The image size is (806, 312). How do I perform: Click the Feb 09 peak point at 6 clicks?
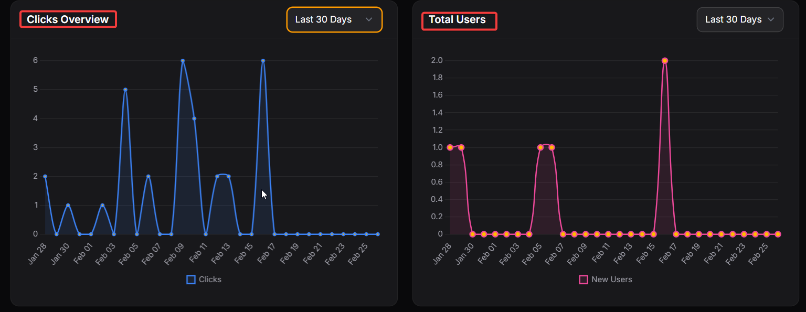click(183, 61)
